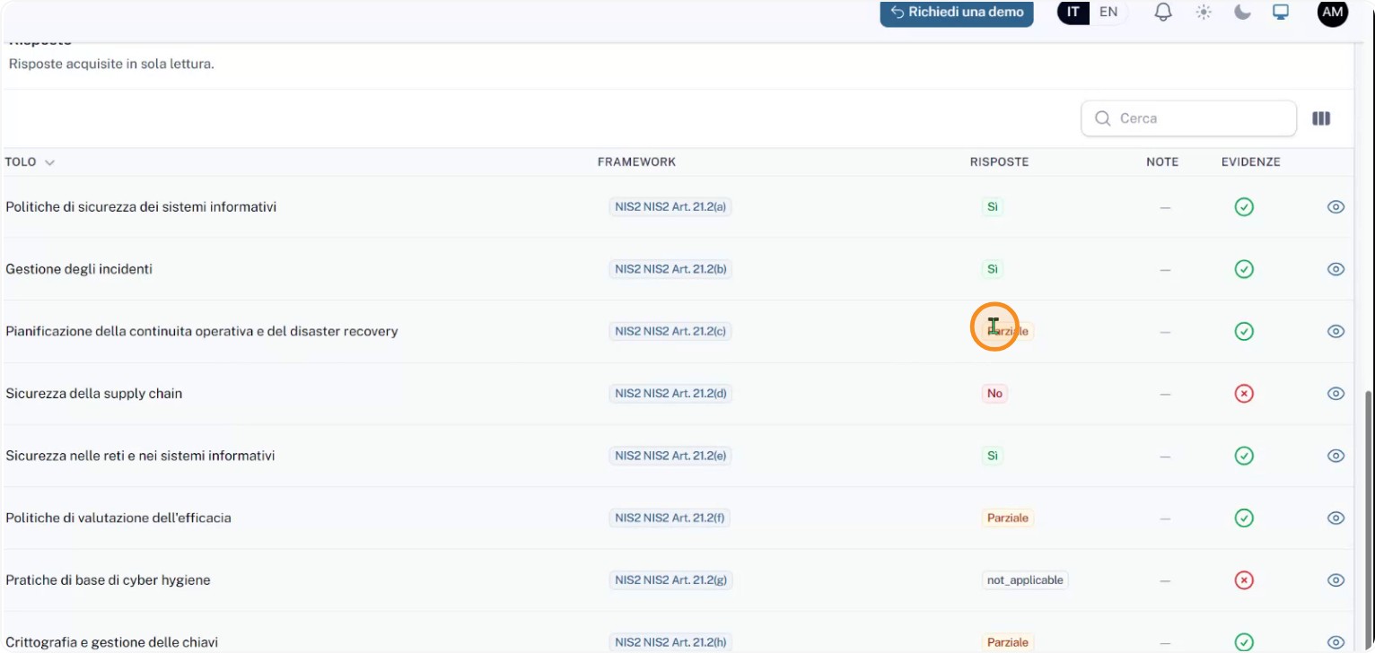Select Pianificazione della continuita operativa title
Viewport: 1375px width, 653px height.
(202, 331)
